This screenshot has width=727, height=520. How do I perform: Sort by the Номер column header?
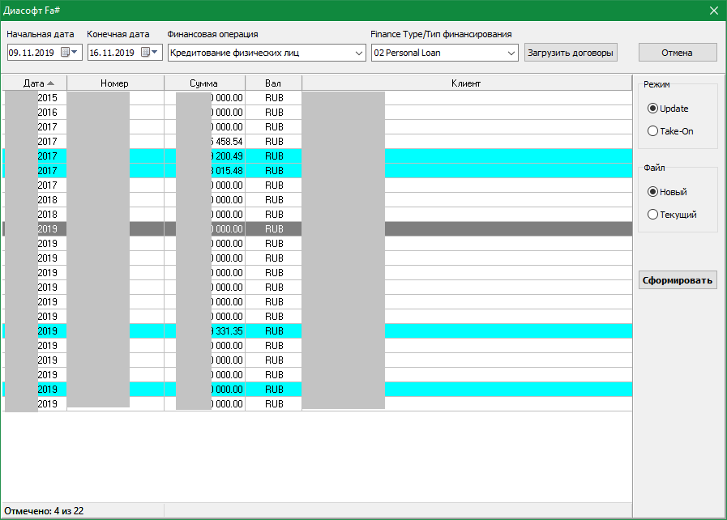(x=115, y=83)
